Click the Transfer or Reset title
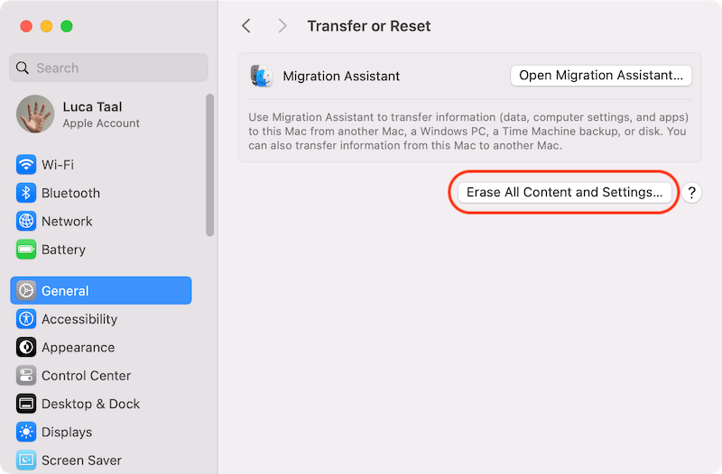 click(369, 26)
